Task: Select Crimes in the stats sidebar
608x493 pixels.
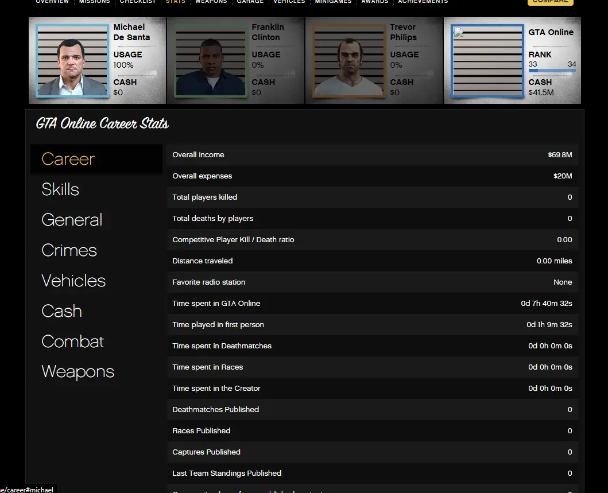Action: coord(69,250)
